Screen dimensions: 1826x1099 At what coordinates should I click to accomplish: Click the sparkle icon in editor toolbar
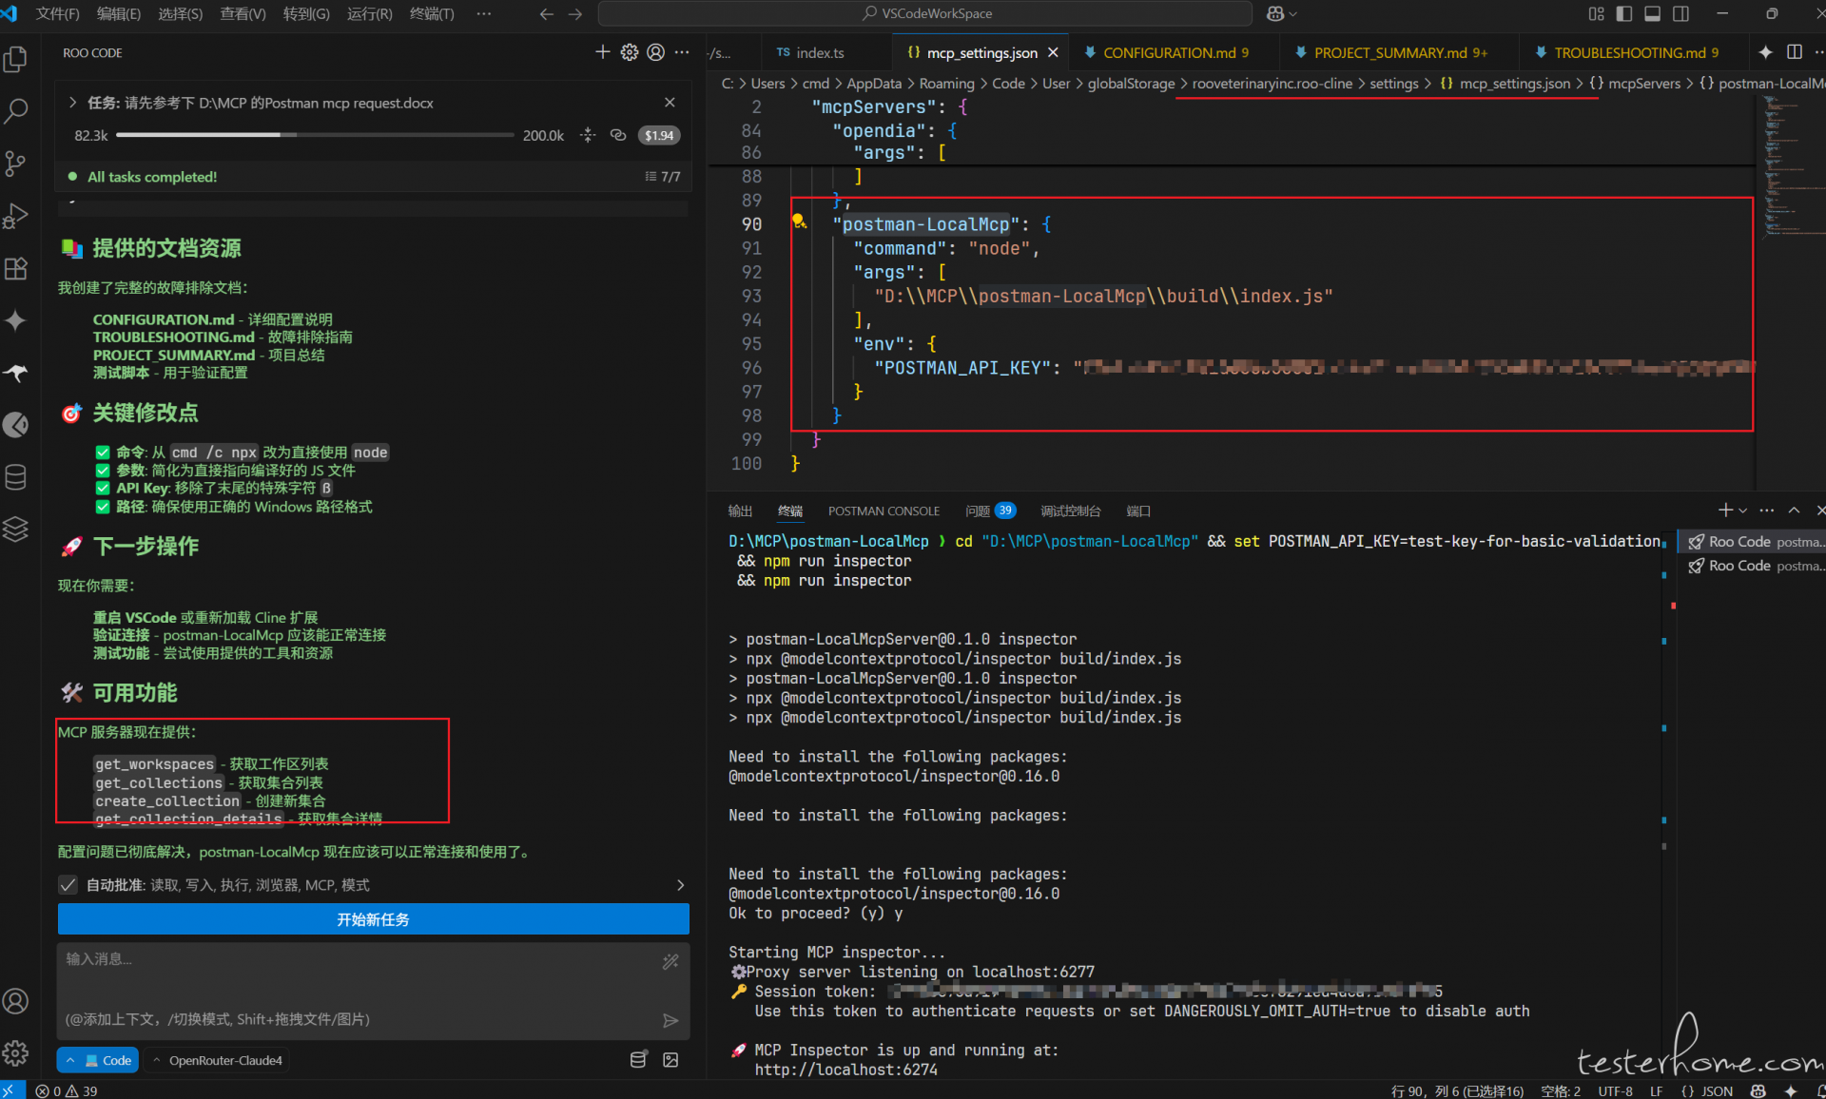(1766, 52)
